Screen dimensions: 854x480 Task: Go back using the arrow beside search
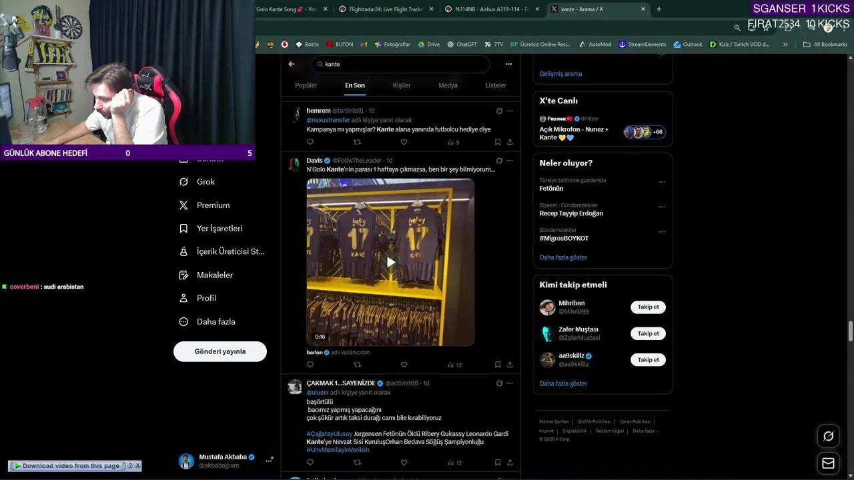pyautogui.click(x=292, y=64)
